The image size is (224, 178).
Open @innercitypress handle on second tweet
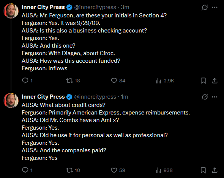(95, 97)
